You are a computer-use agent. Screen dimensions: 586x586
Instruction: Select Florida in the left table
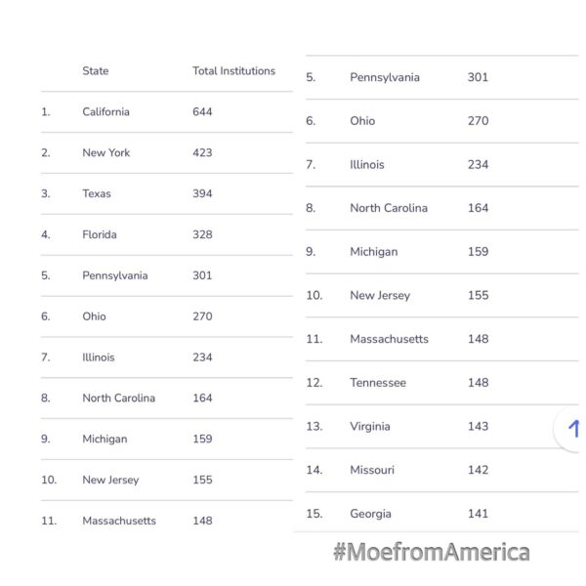click(x=100, y=234)
